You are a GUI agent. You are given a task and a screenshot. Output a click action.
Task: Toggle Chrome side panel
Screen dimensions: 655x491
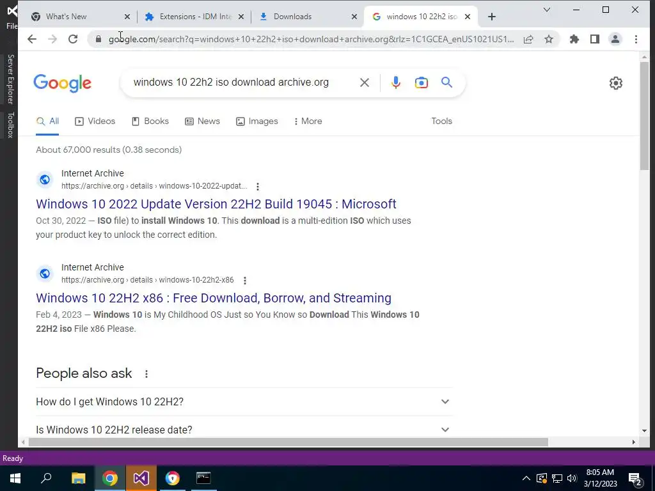[x=595, y=39]
